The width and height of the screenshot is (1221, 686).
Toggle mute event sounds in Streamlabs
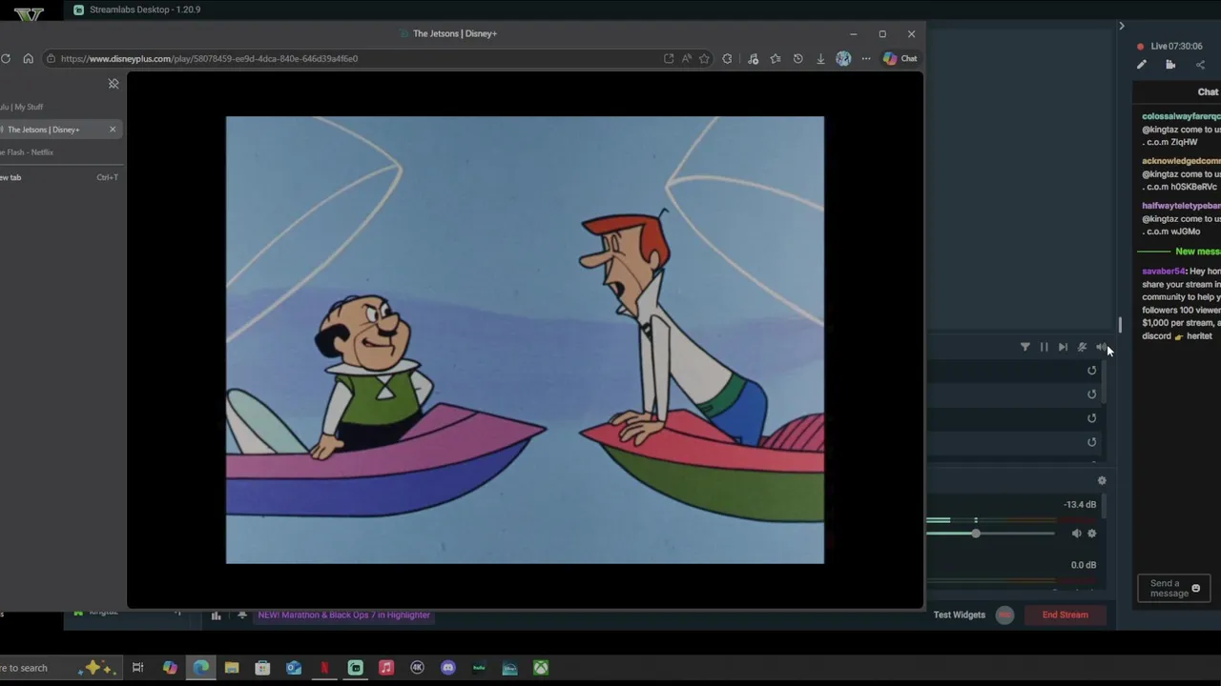tap(1082, 347)
